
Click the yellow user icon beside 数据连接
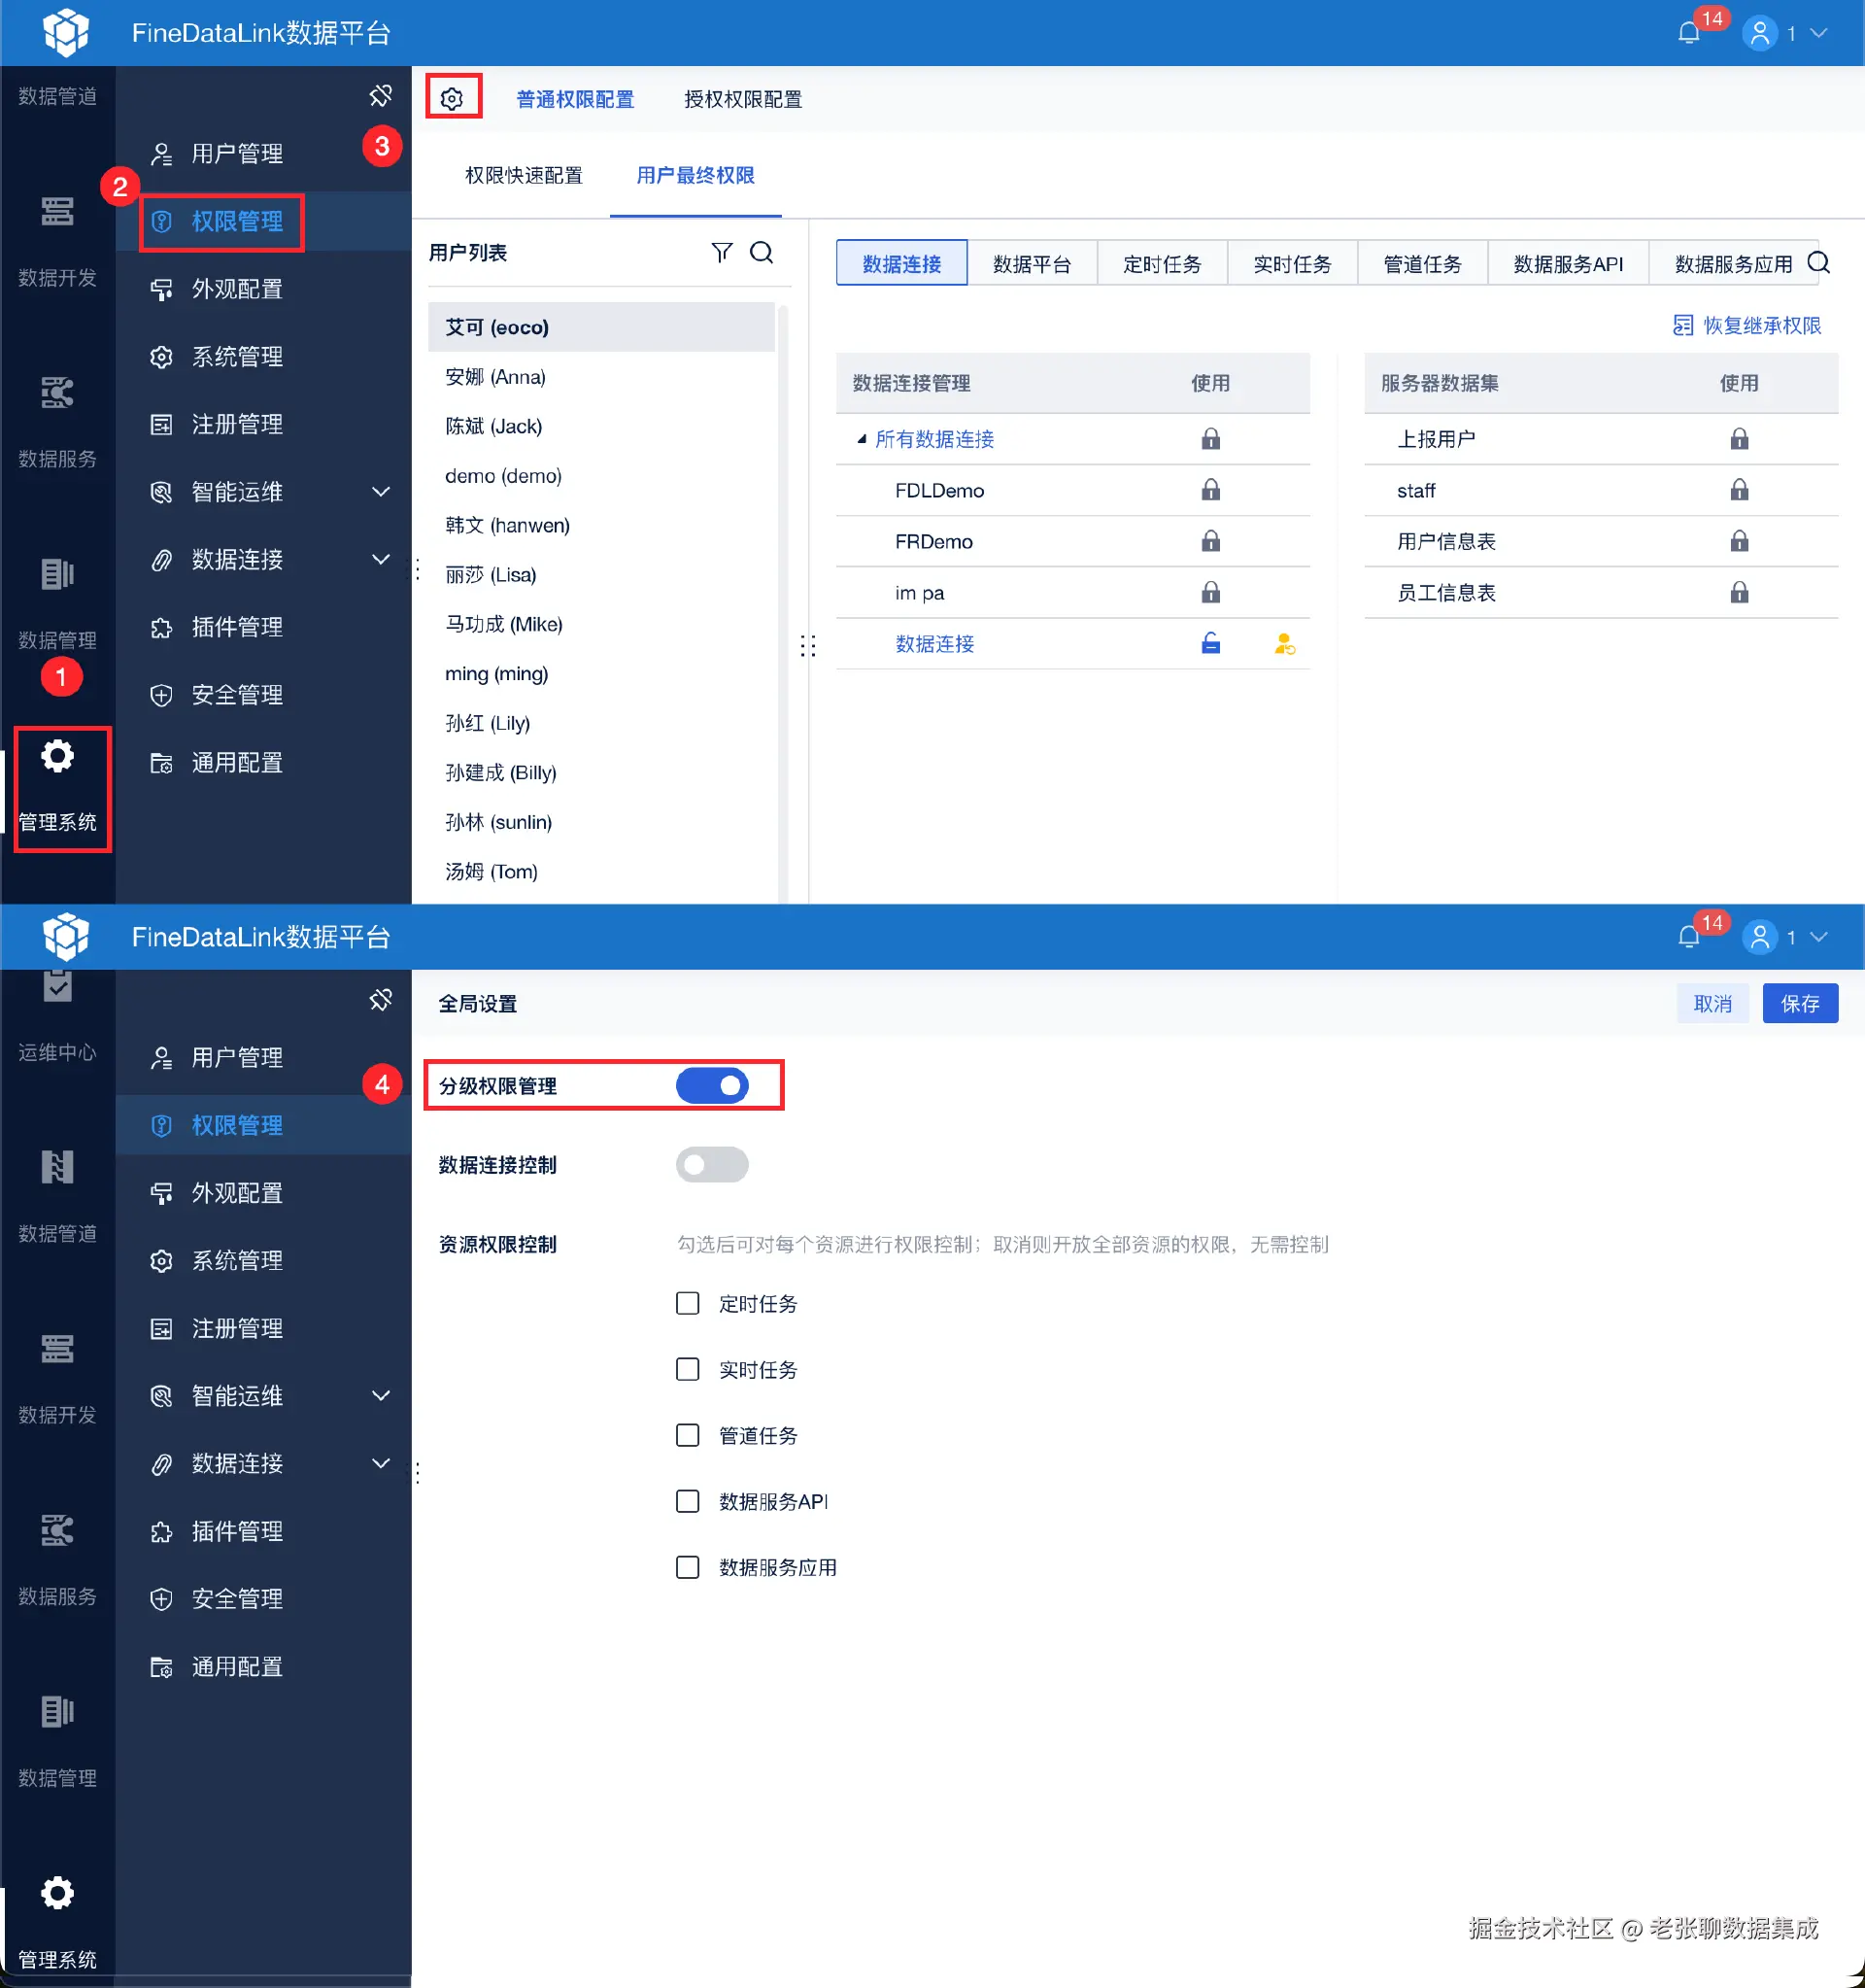pyautogui.click(x=1284, y=644)
